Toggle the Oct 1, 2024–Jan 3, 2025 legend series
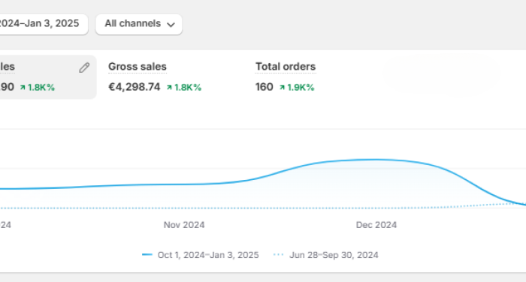This screenshot has height=282, width=526. (x=201, y=255)
